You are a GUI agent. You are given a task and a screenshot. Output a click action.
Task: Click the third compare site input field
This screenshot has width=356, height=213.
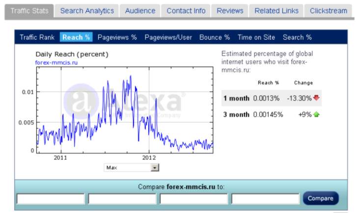click(x=194, y=199)
